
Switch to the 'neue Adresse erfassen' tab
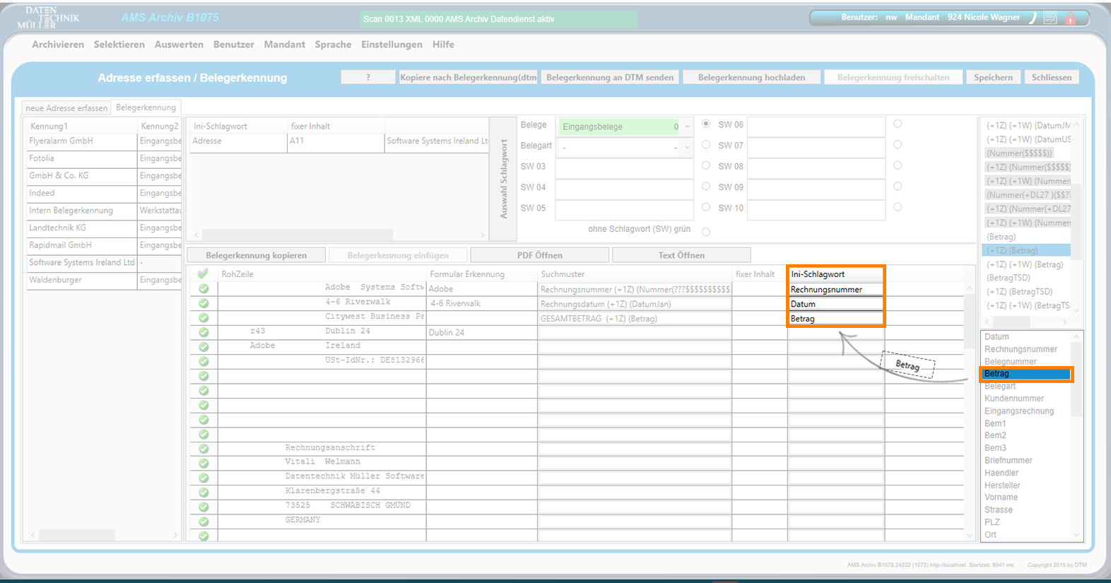[66, 108]
